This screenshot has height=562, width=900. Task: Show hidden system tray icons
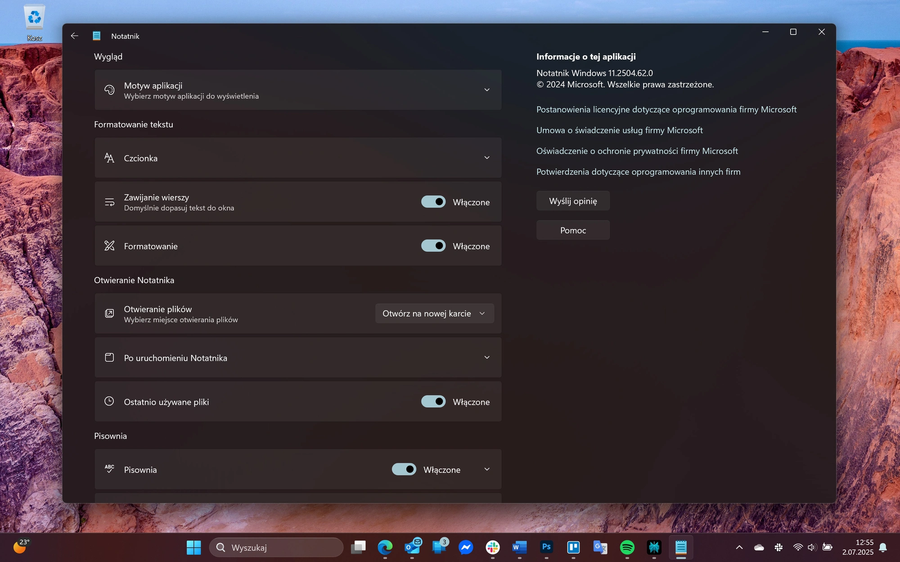[739, 547]
